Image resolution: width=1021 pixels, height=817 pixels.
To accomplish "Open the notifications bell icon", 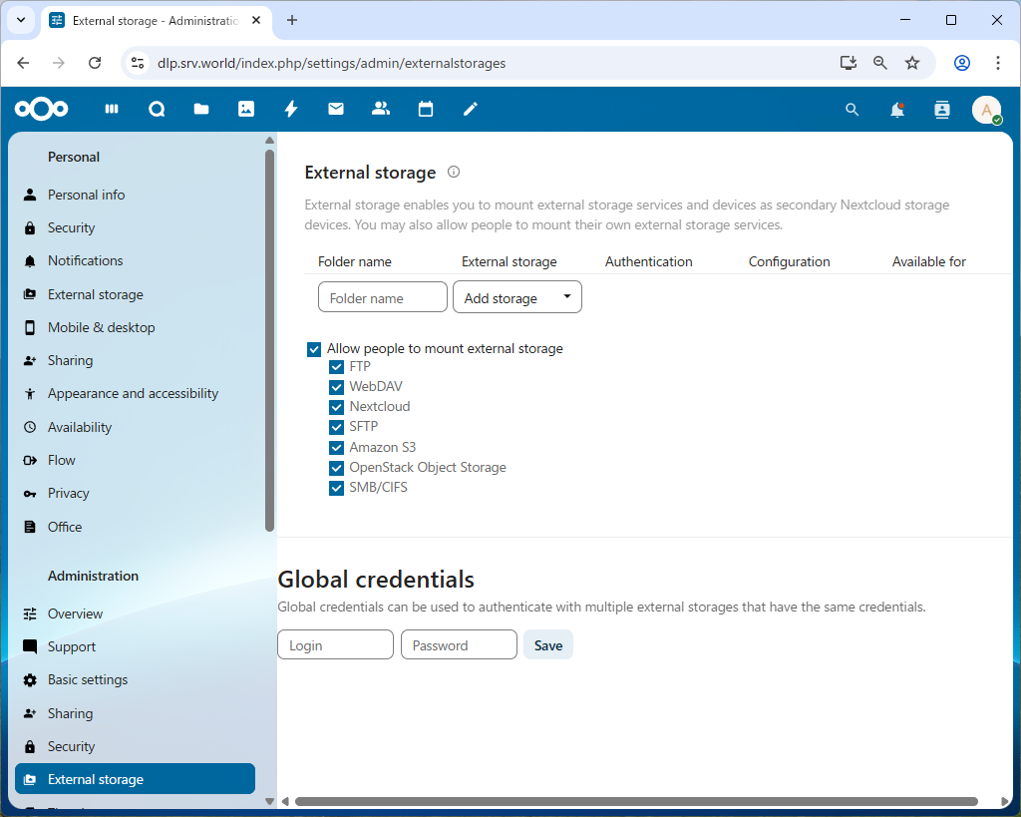I will tap(897, 110).
